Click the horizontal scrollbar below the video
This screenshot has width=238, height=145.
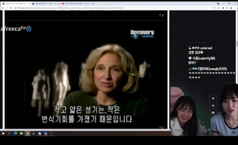[86, 130]
